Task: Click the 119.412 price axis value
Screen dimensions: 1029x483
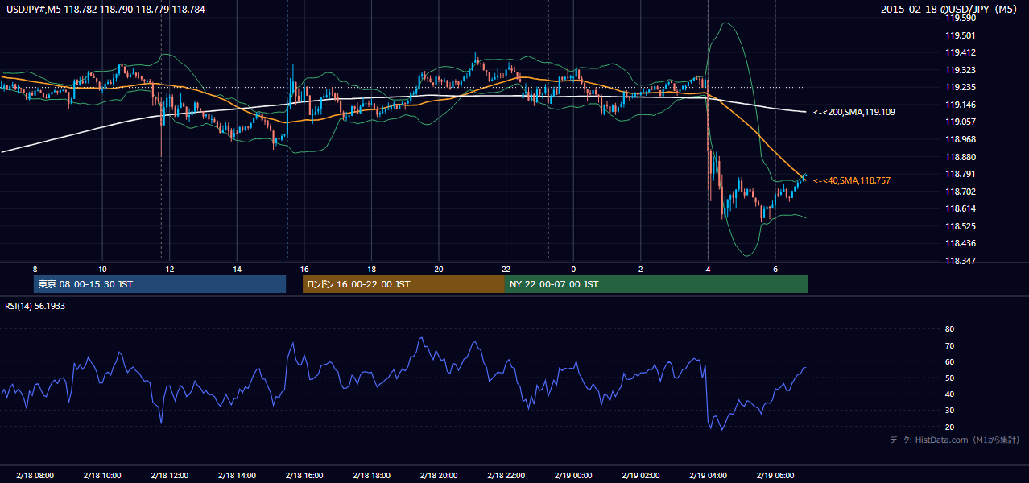Action: point(961,53)
